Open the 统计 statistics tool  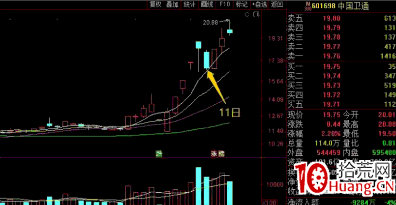(190, 4)
